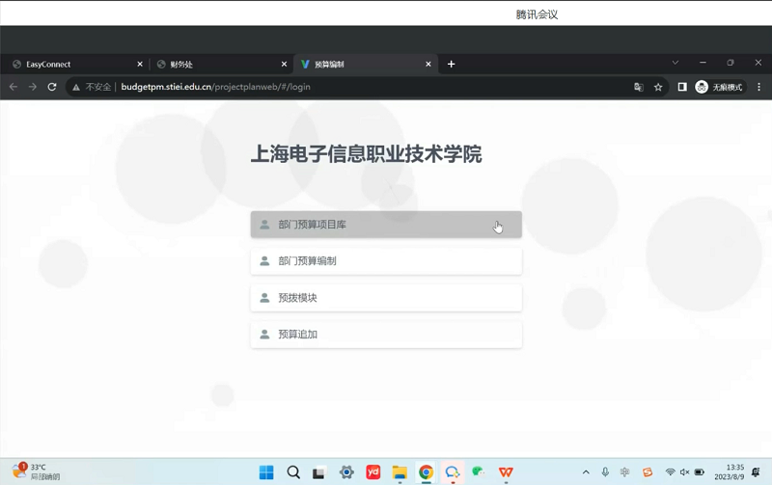Image resolution: width=772 pixels, height=485 pixels.
Task: Switch to the EasyConnect tab
Action: (72, 65)
